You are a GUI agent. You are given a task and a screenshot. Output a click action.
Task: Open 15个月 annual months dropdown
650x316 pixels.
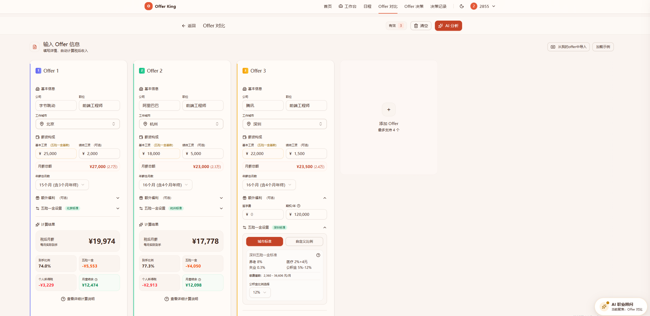pyautogui.click(x=62, y=185)
